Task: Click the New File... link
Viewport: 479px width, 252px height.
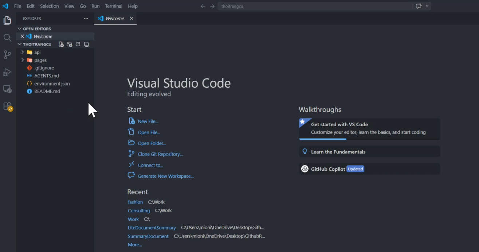Action: coord(148,121)
